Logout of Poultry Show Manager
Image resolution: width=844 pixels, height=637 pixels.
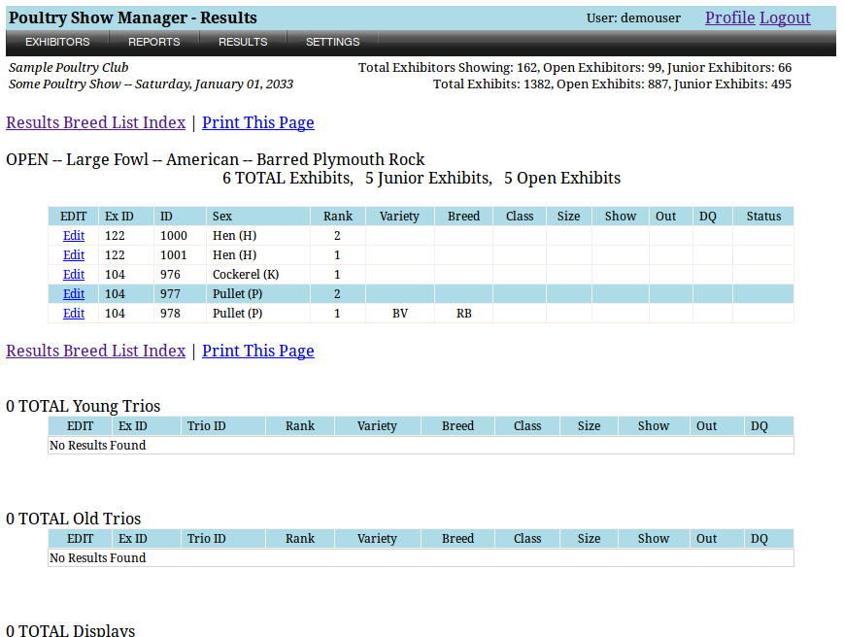tap(785, 17)
